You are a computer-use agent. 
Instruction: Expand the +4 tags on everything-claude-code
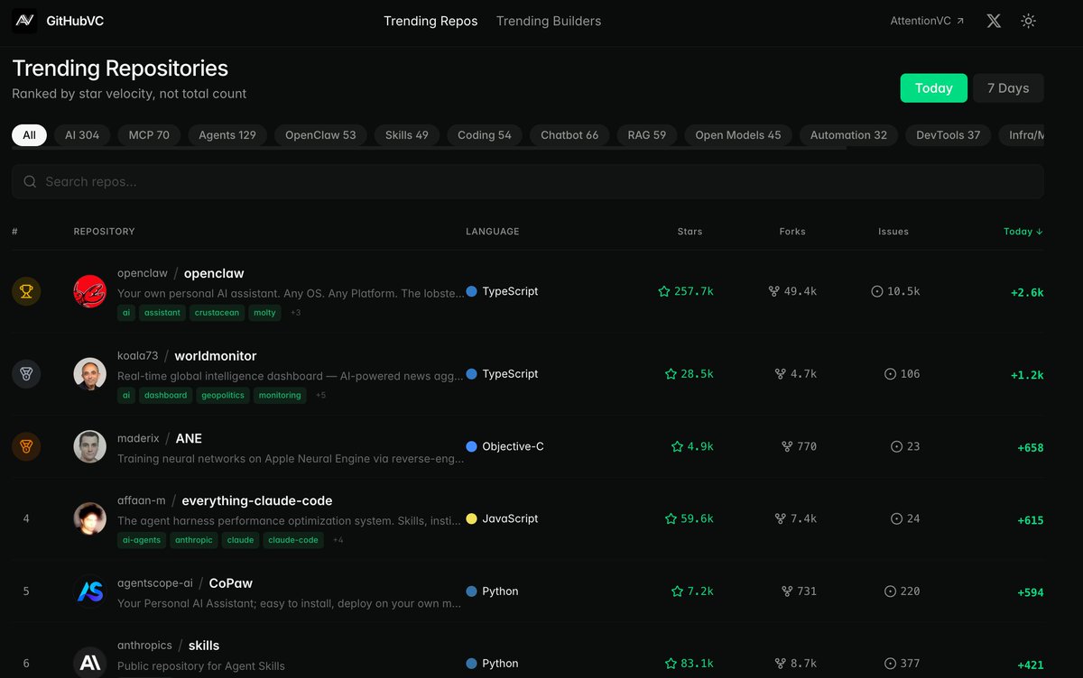338,540
